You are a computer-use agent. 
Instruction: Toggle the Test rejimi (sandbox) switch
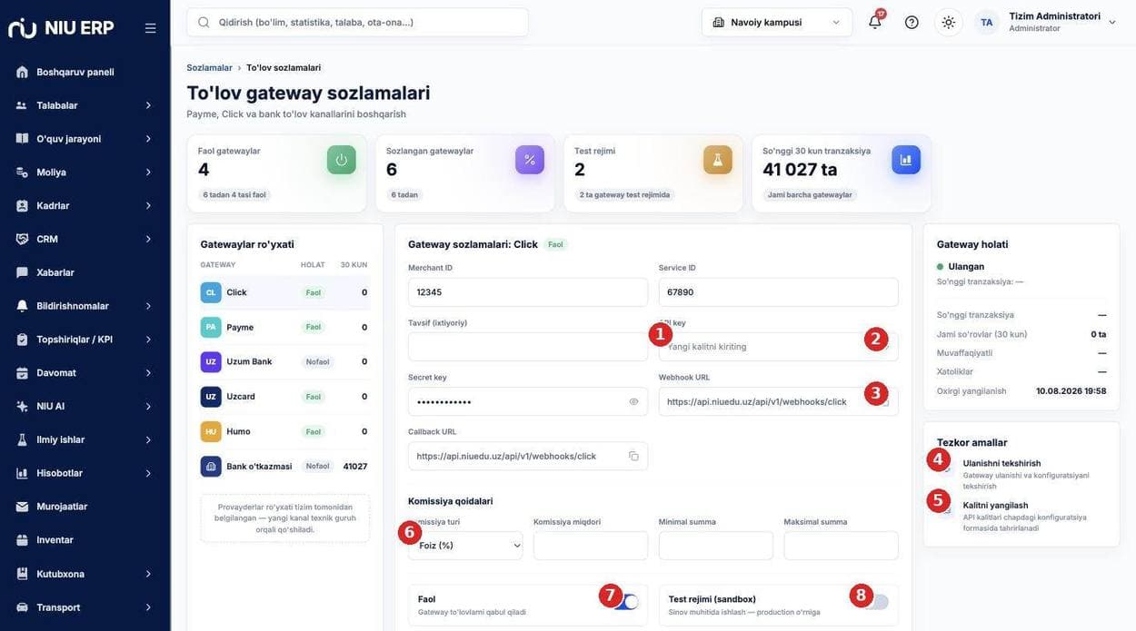coord(876,602)
